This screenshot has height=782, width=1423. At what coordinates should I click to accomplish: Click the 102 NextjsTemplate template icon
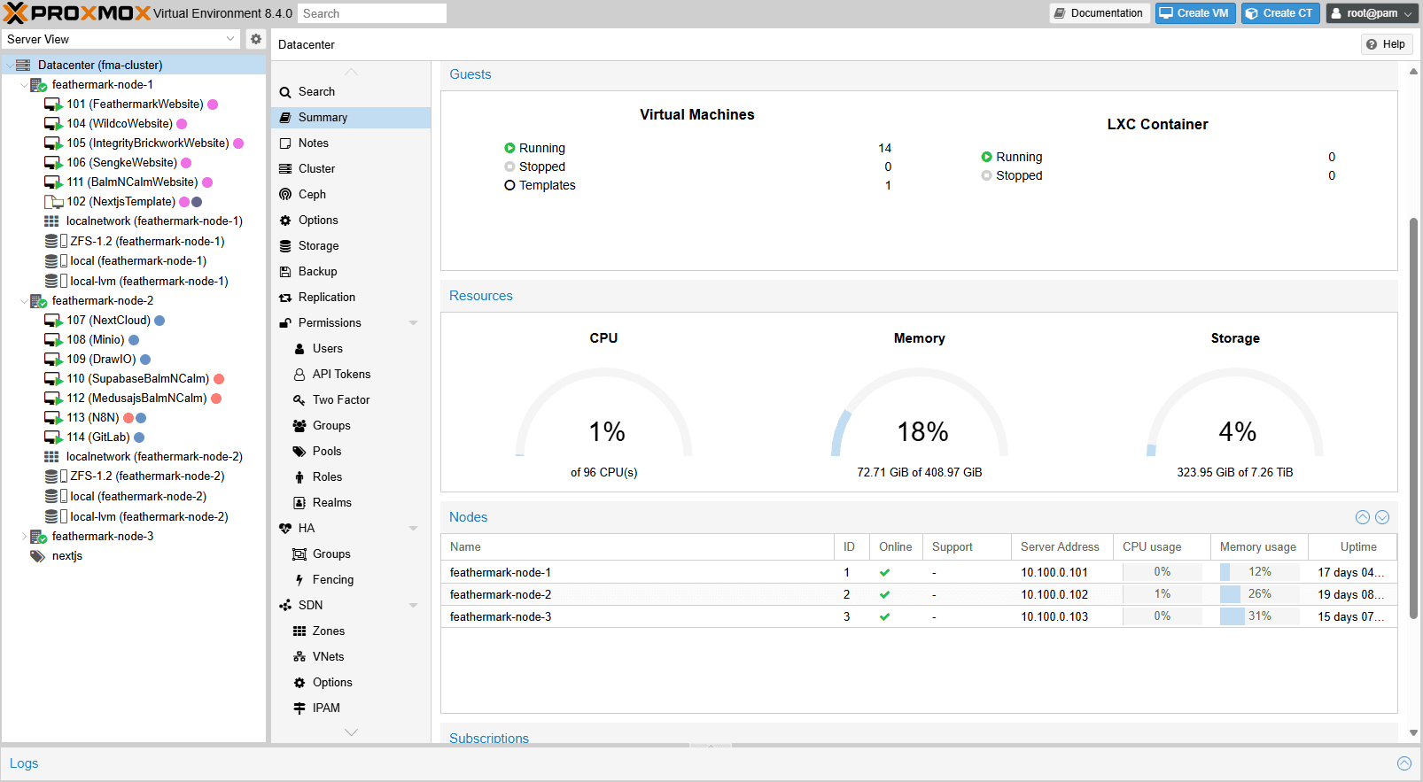point(53,202)
